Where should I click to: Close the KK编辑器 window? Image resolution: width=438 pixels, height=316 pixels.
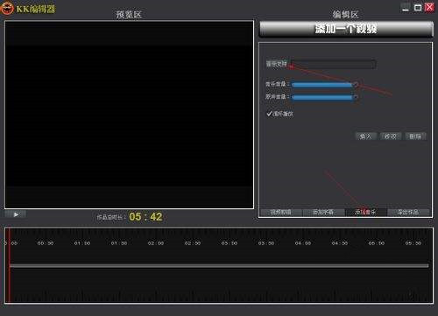[429, 7]
